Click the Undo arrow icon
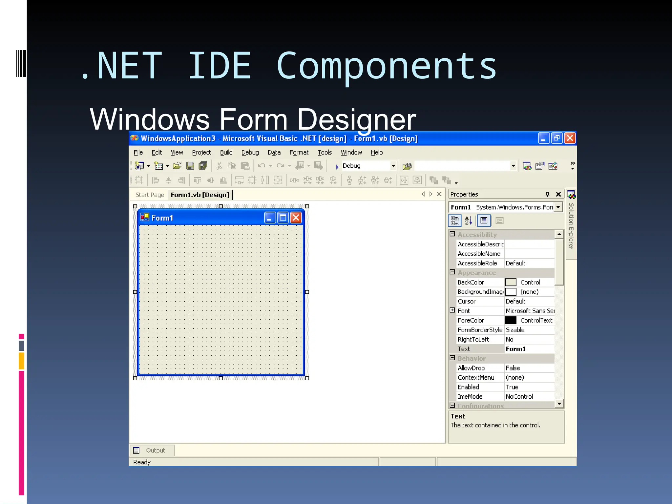 (x=262, y=166)
